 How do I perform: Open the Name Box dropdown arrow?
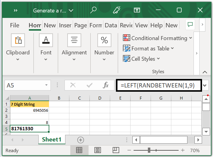click(x=46, y=85)
